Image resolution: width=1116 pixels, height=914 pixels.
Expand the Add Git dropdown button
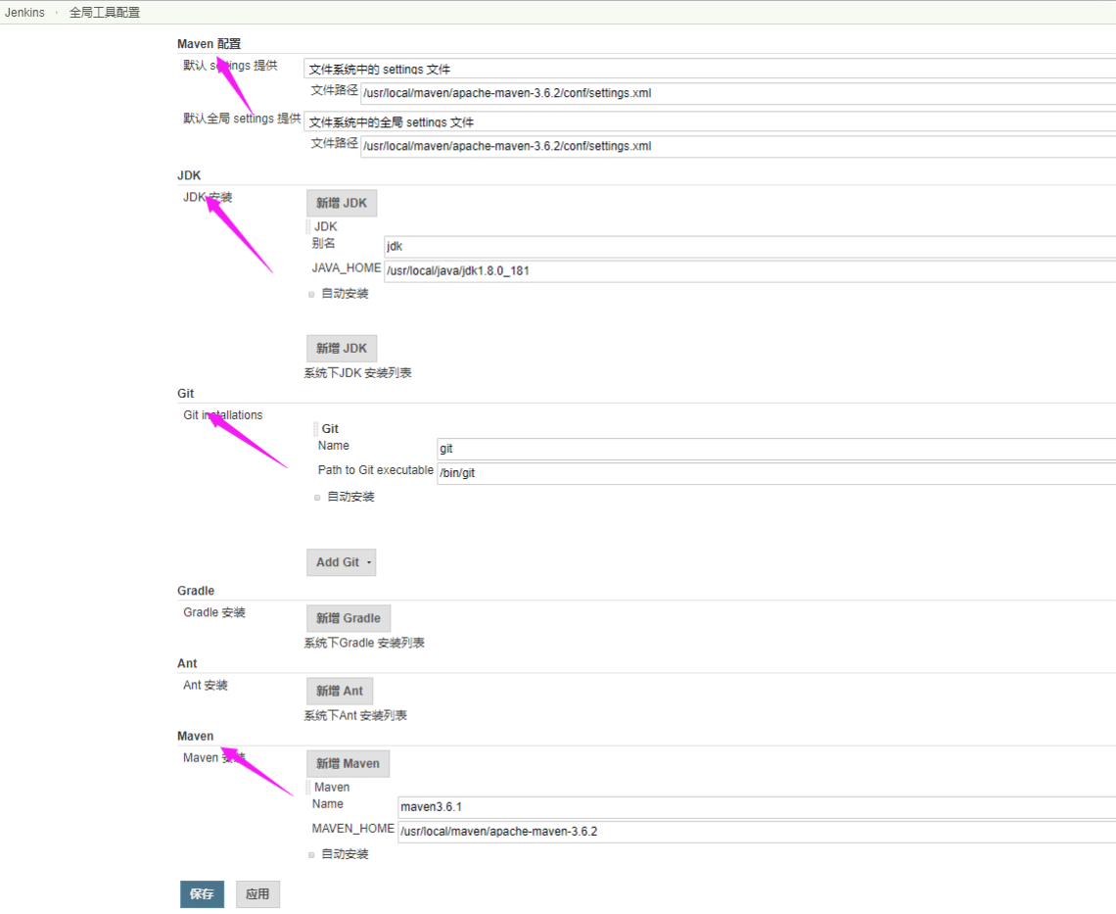click(341, 562)
